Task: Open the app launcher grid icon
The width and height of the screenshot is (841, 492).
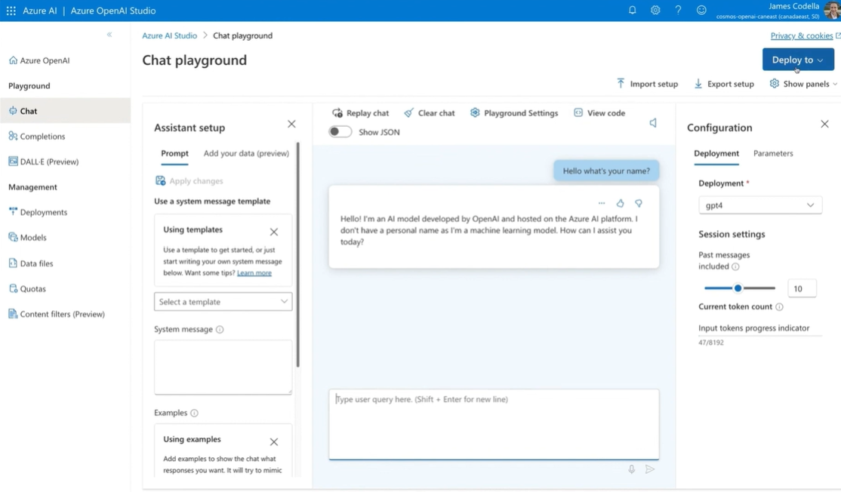Action: pos(11,11)
